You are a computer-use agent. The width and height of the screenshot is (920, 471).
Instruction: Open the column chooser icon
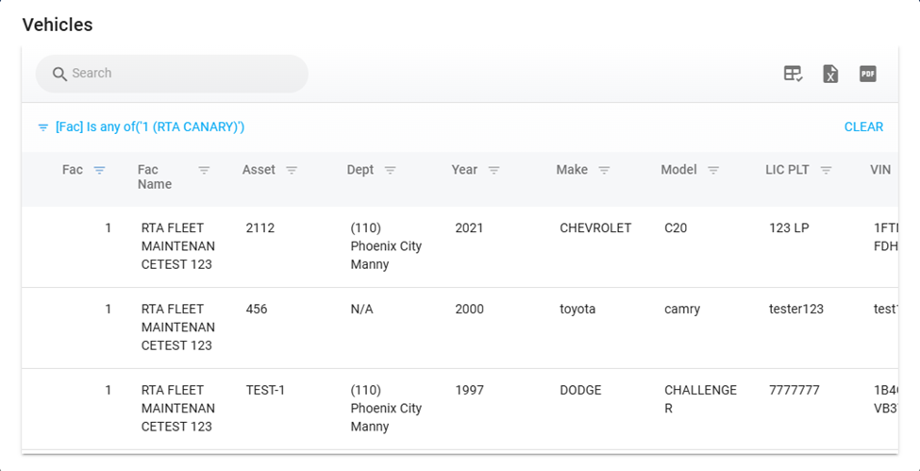point(793,74)
